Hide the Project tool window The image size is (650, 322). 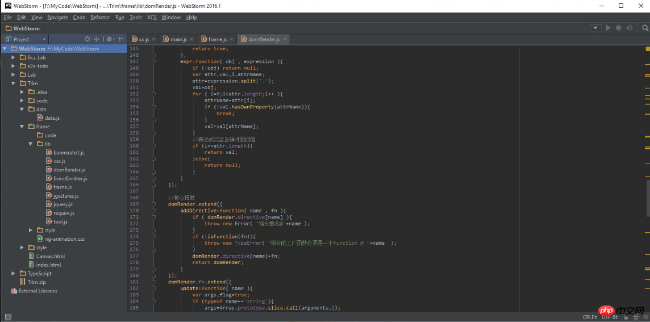(x=121, y=39)
